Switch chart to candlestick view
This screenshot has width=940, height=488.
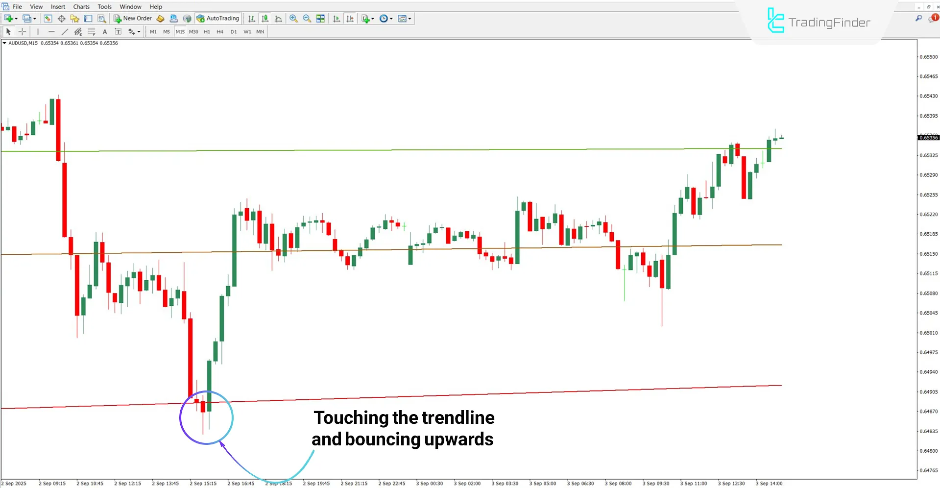[265, 18]
